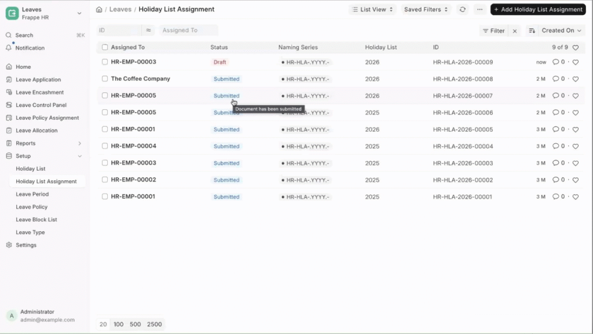Viewport: 593px width, 334px height.
Task: Tick checkbox for HR-EMP-00004 row
Action: pyautogui.click(x=105, y=146)
